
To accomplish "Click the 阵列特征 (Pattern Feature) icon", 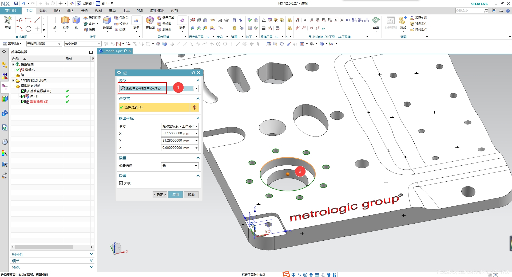I will point(92,18).
